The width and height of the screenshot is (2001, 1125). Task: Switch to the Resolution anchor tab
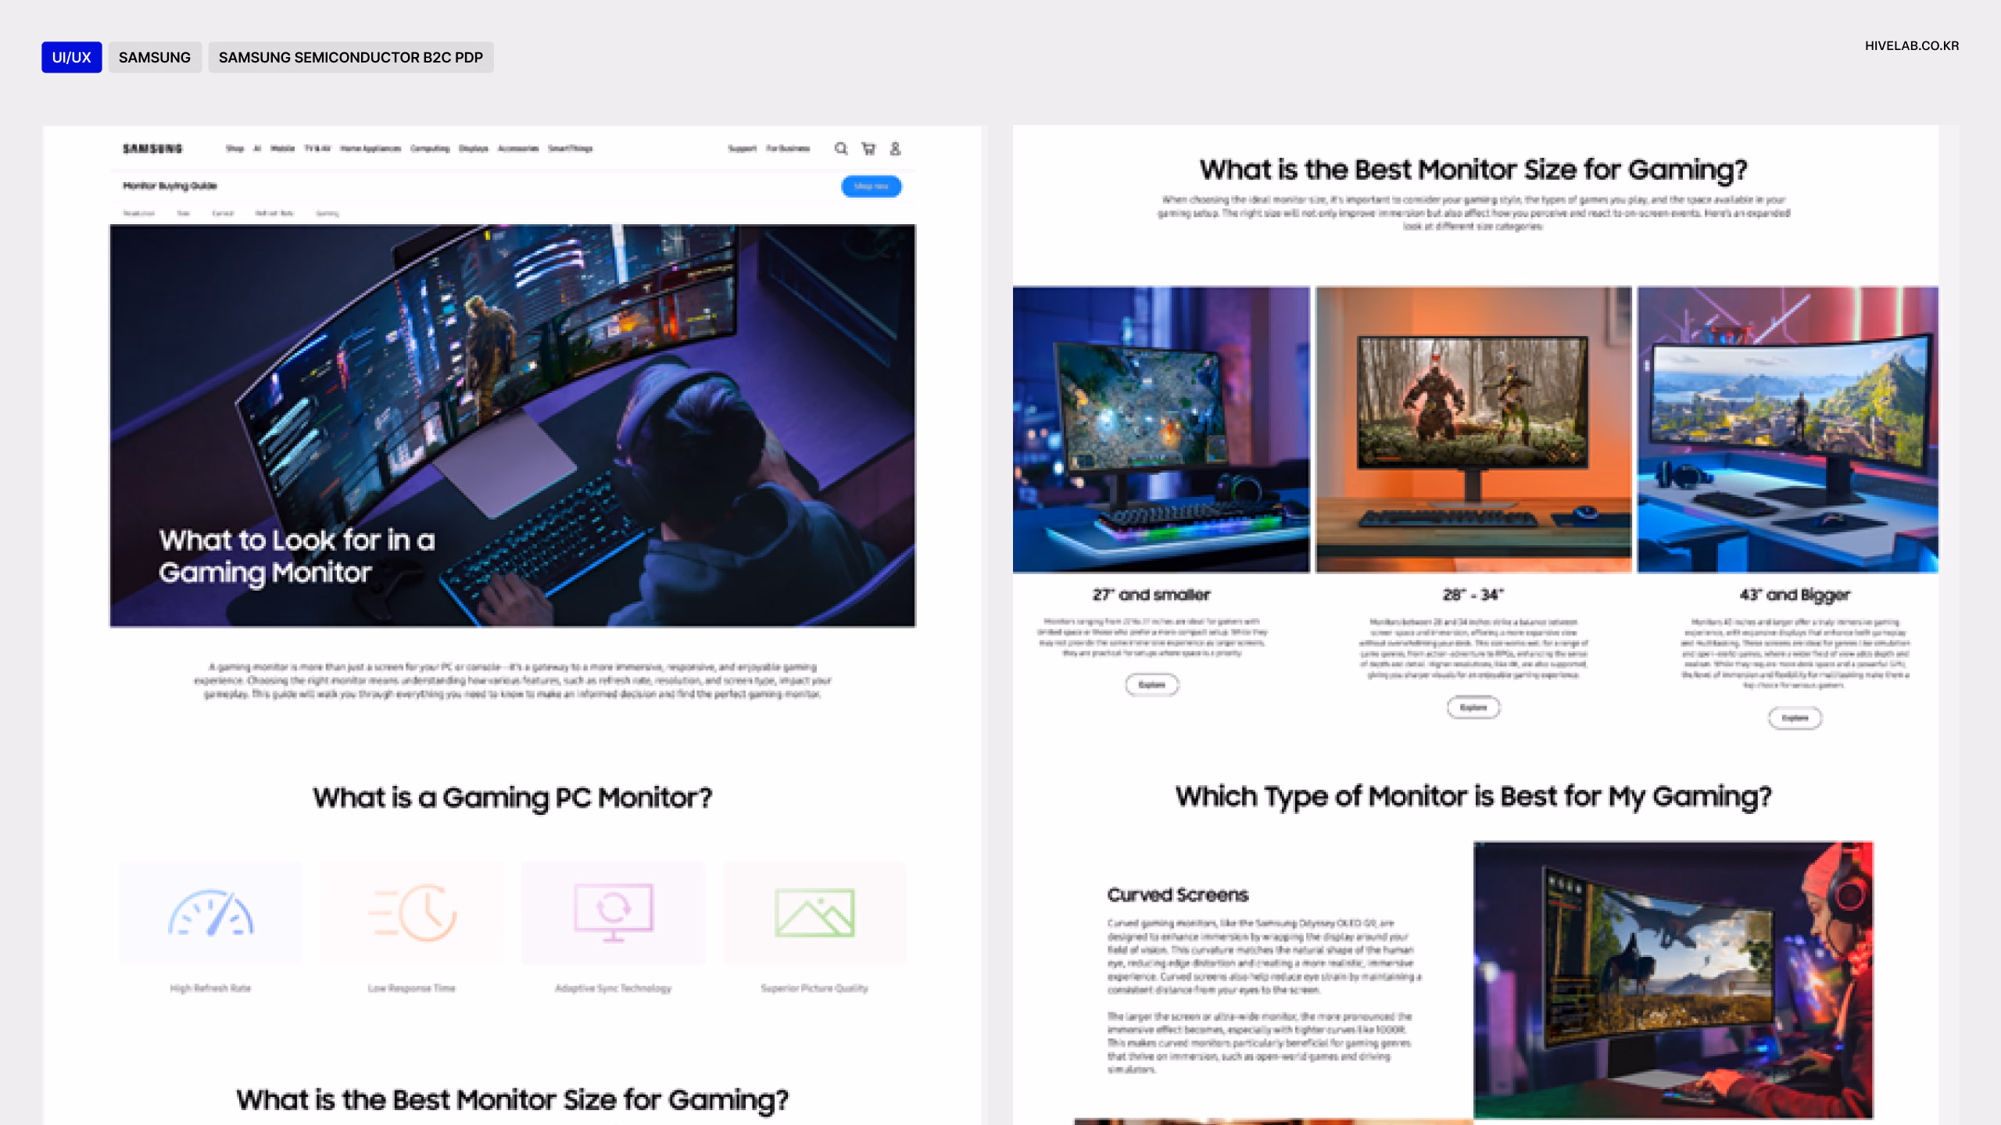tap(139, 213)
